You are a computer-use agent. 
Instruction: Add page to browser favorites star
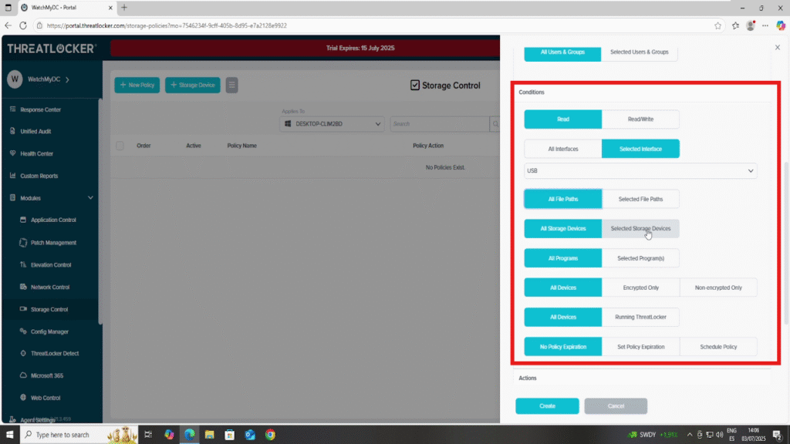click(718, 25)
